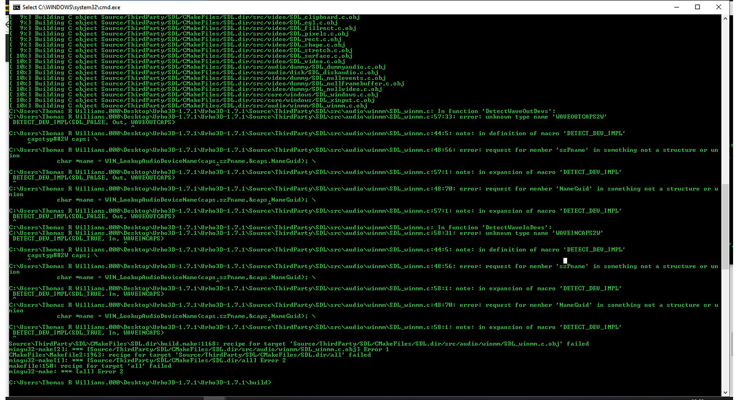Click the build line for SDL_diskaudio.c.obj

click(x=194, y=72)
